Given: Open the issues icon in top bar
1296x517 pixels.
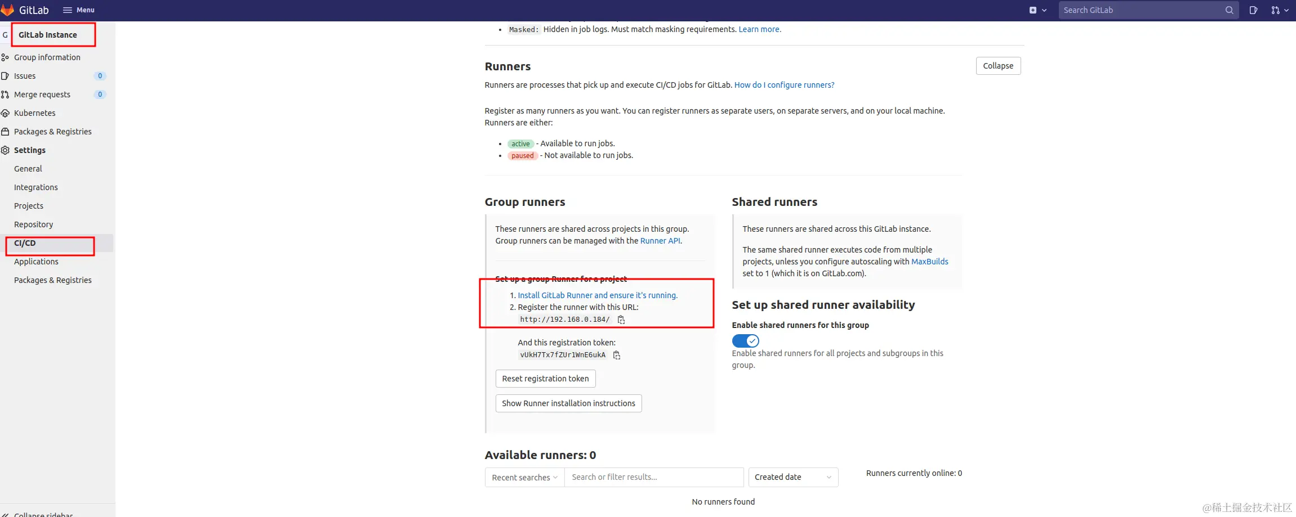Looking at the screenshot, I should (1253, 10).
